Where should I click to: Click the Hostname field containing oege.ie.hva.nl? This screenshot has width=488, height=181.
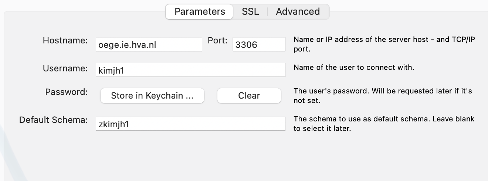(149, 44)
